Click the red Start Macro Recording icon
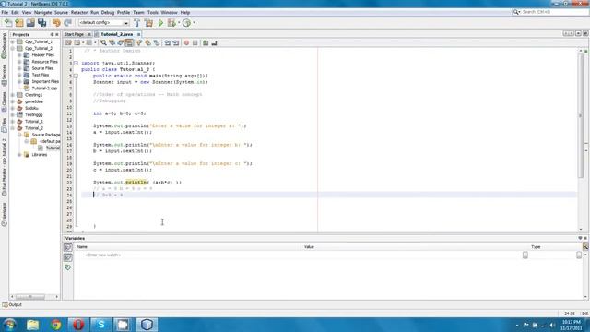The height and width of the screenshot is (332, 590). (x=186, y=43)
